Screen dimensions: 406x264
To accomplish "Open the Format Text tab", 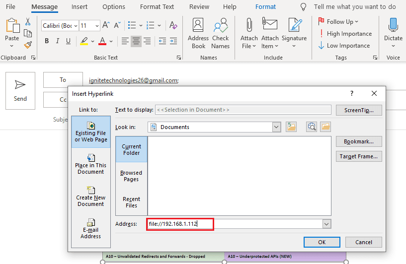I will click(x=157, y=7).
